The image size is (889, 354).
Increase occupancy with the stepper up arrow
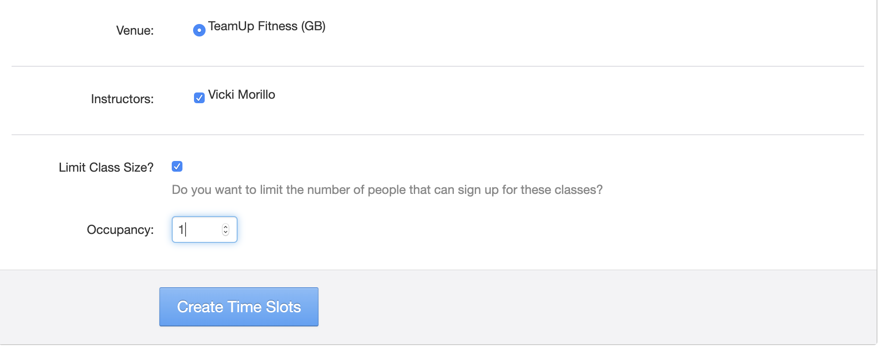coord(226,226)
